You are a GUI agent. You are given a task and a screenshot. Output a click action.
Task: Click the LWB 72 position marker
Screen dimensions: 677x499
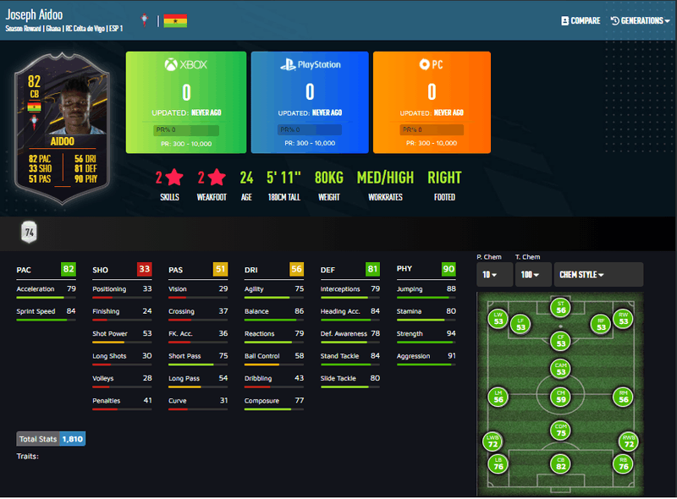click(493, 441)
